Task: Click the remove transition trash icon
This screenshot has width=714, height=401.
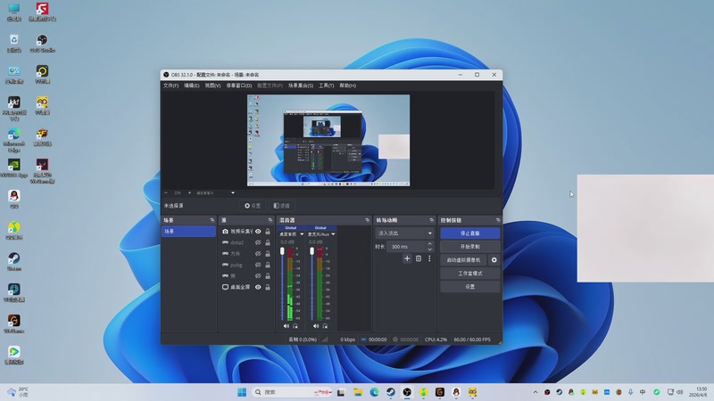Action: coord(418,258)
